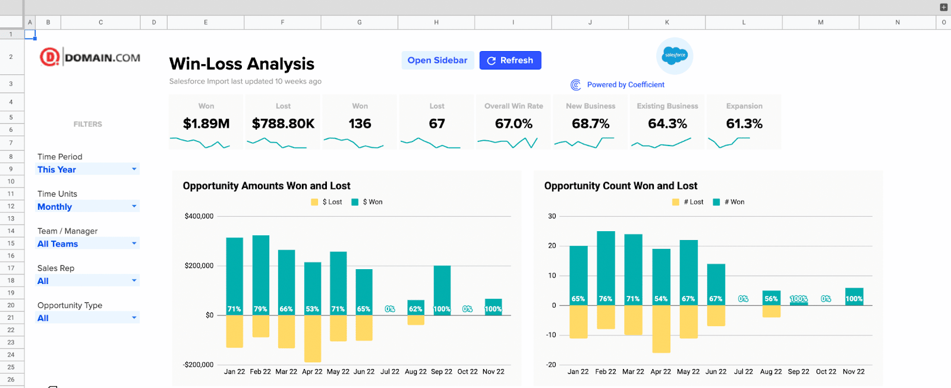Click the Open Sidebar button
The image size is (951, 388).
pyautogui.click(x=437, y=61)
